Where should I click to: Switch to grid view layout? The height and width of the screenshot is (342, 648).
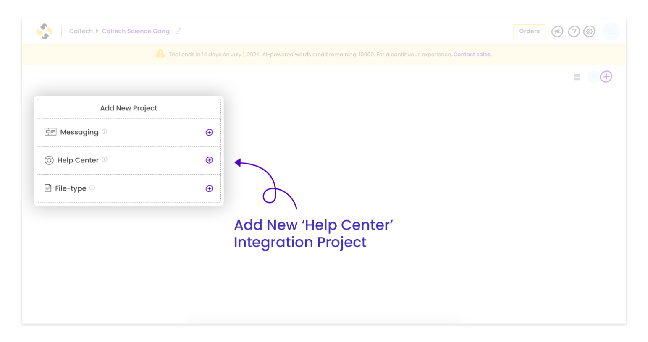[577, 77]
